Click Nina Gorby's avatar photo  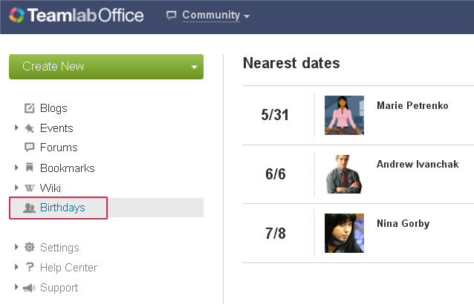[344, 233]
